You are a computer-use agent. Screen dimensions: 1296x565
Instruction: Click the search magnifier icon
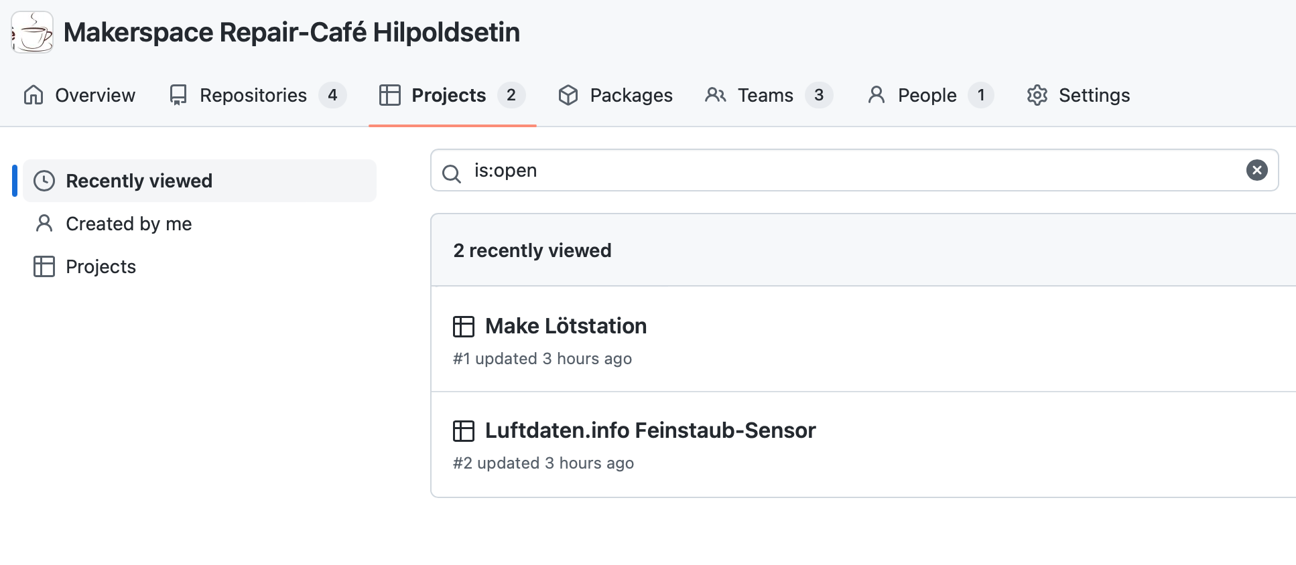452,173
